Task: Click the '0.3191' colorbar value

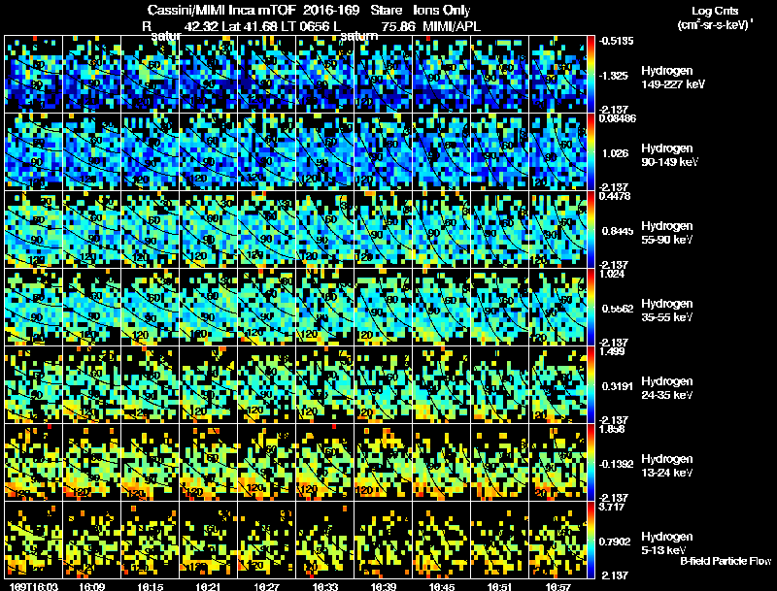Action: (x=618, y=386)
